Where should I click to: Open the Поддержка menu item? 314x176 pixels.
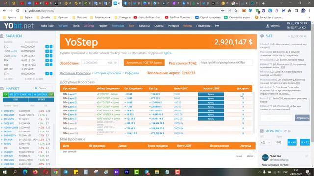pyautogui.click(x=203, y=26)
